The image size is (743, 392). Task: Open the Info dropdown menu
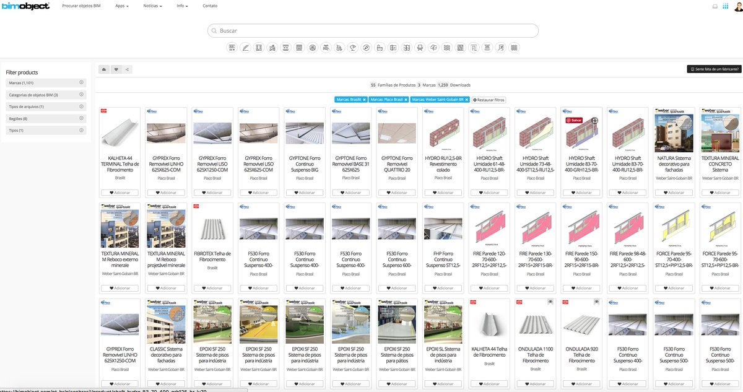(x=182, y=6)
